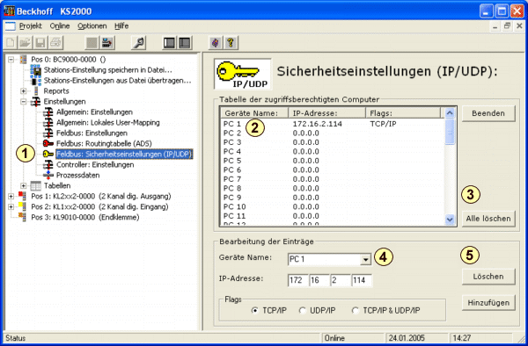Screen dimensions: 528x346
Task: Click the Alle löschen button
Action: pyautogui.click(x=488, y=219)
